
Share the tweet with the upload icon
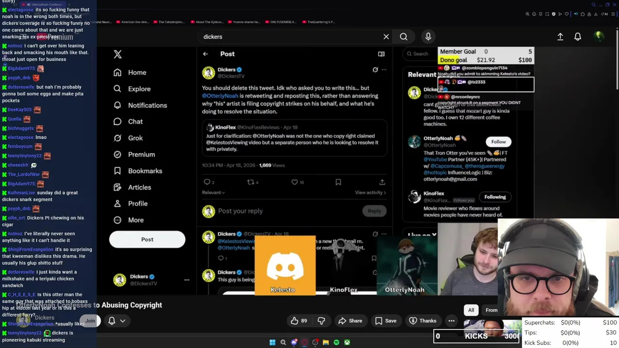click(x=382, y=182)
